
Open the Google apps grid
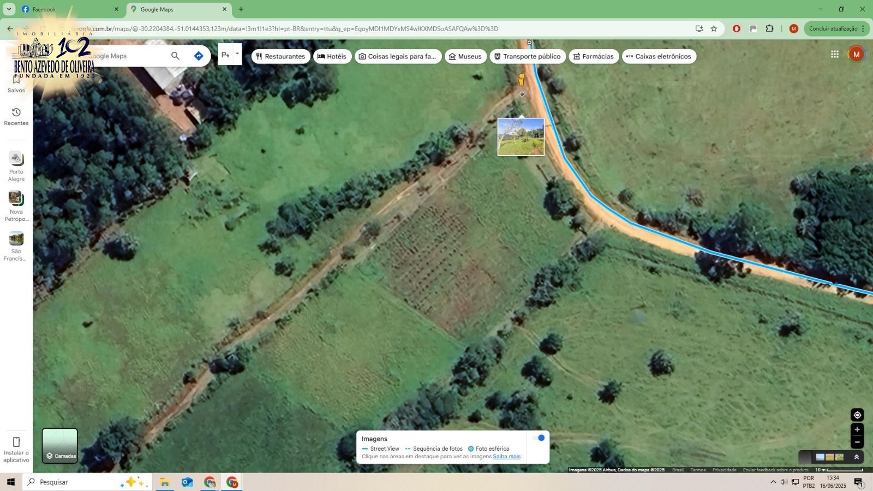(x=834, y=54)
